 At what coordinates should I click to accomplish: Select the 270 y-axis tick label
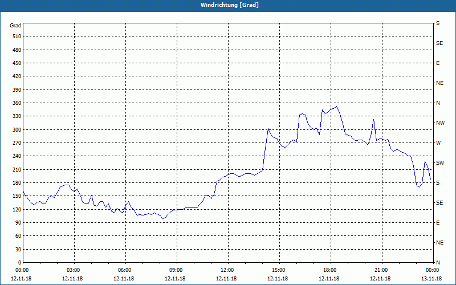17,143
